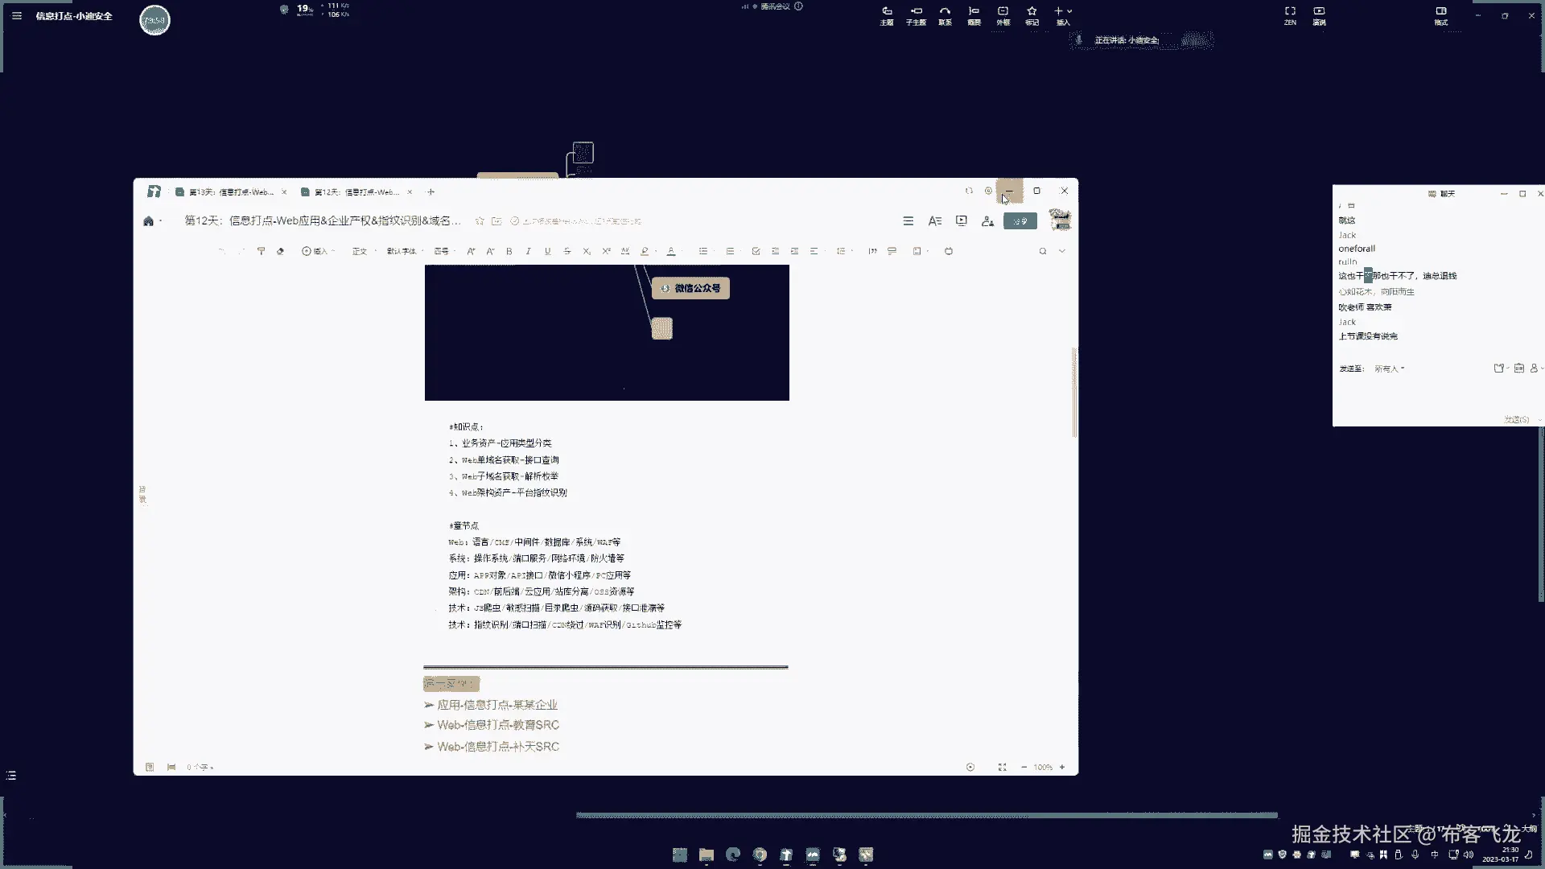Toggle italic formatting

point(529,251)
